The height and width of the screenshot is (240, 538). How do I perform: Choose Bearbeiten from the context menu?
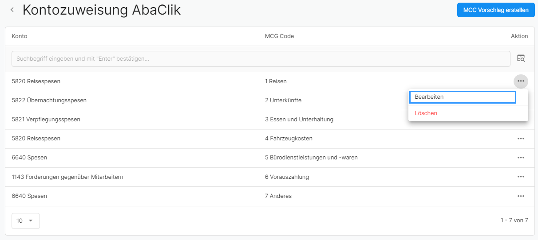click(462, 97)
